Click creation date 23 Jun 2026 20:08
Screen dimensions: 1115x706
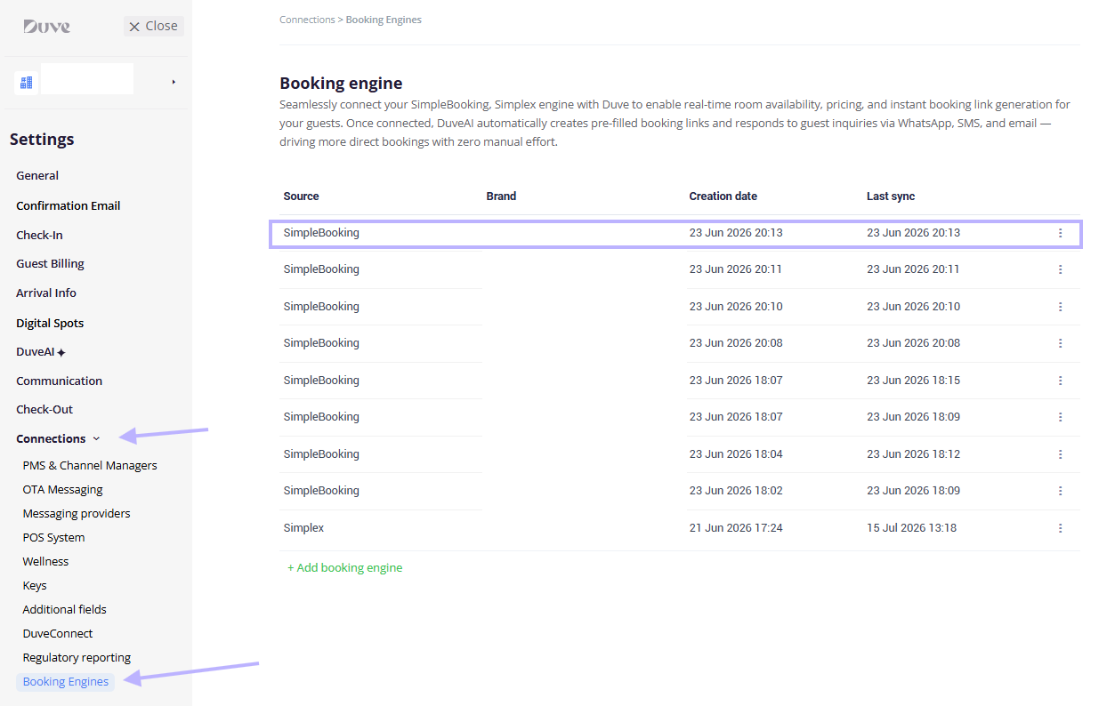736,343
